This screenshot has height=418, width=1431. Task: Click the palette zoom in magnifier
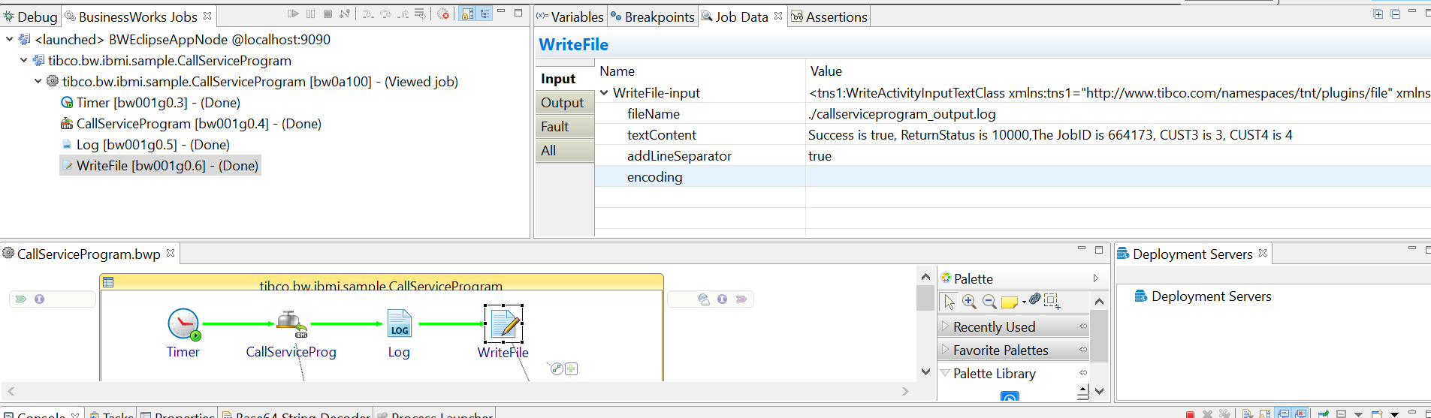point(969,302)
